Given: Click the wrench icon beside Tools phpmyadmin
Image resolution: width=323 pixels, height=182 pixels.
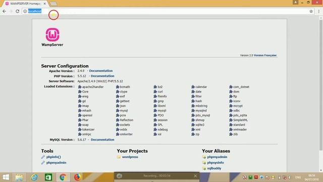Looking at the screenshot, I should (43, 163).
